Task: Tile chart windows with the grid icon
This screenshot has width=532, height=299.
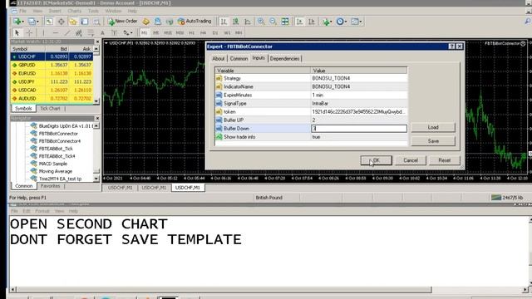Action: click(x=285, y=22)
